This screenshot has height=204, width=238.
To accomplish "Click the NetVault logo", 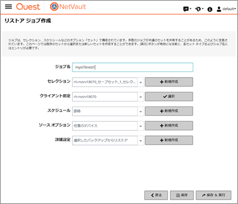I will click(x=68, y=7).
